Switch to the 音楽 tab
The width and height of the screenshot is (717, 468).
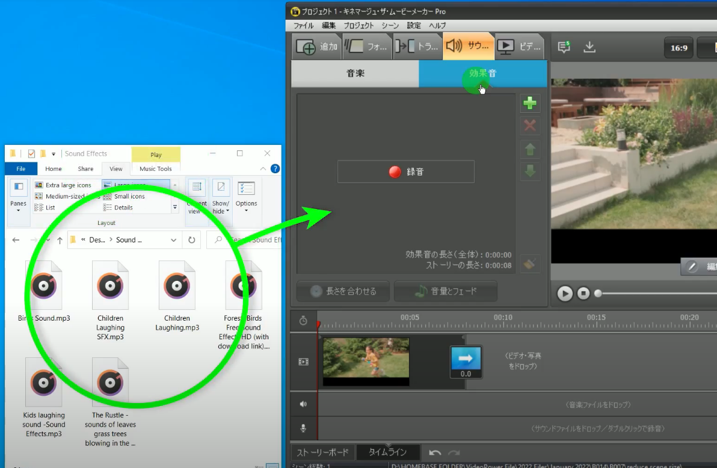(x=355, y=73)
